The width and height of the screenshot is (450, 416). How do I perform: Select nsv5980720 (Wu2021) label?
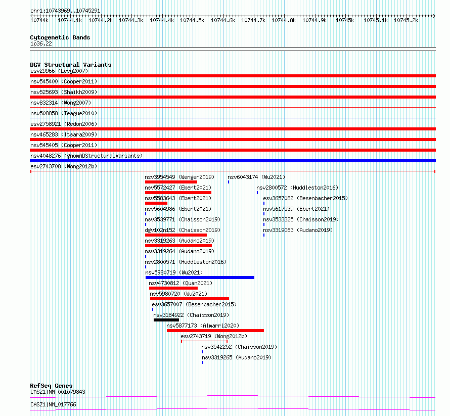pyautogui.click(x=178, y=294)
